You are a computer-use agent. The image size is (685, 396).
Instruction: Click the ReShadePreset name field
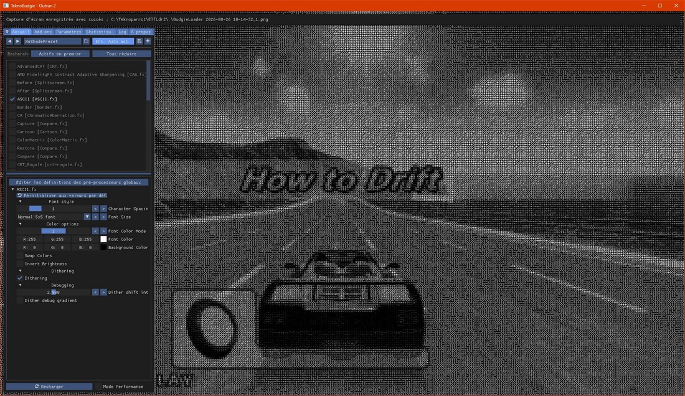52,42
